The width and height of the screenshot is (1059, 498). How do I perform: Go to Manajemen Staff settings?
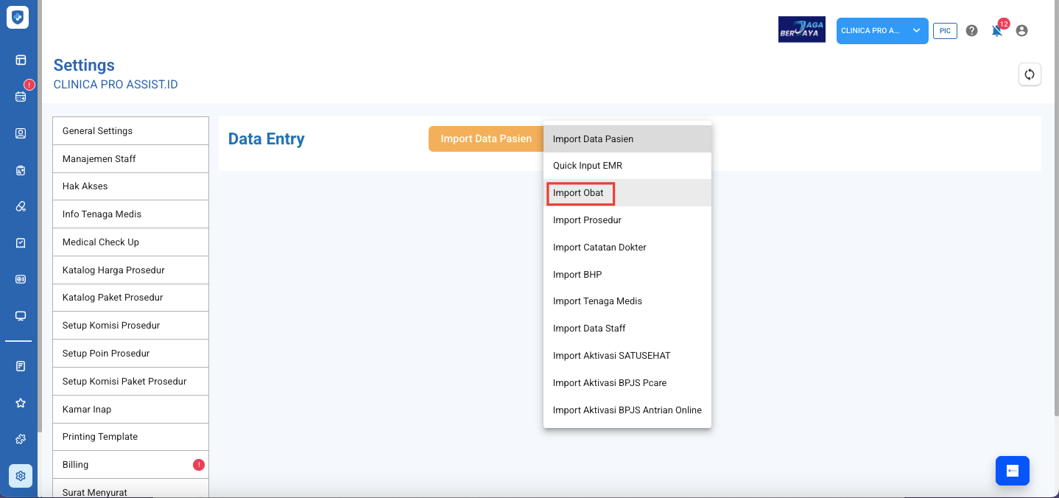pos(130,159)
